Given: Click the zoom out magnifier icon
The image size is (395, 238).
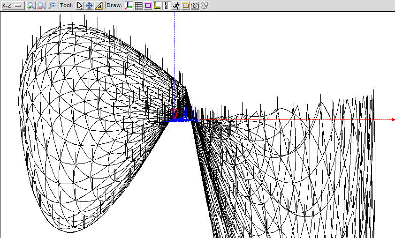Looking at the screenshot, I should coord(41,6).
